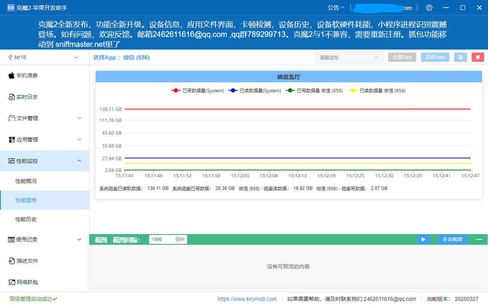The image size is (488, 305).
Task: Open the settings gear in title bar
Action: (429, 8)
